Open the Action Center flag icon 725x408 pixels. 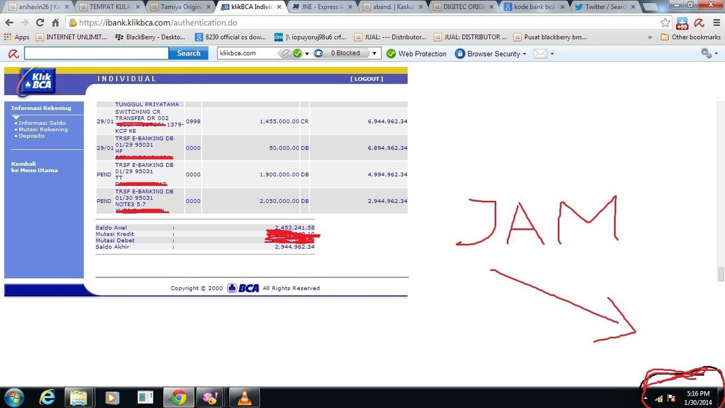pos(671,398)
